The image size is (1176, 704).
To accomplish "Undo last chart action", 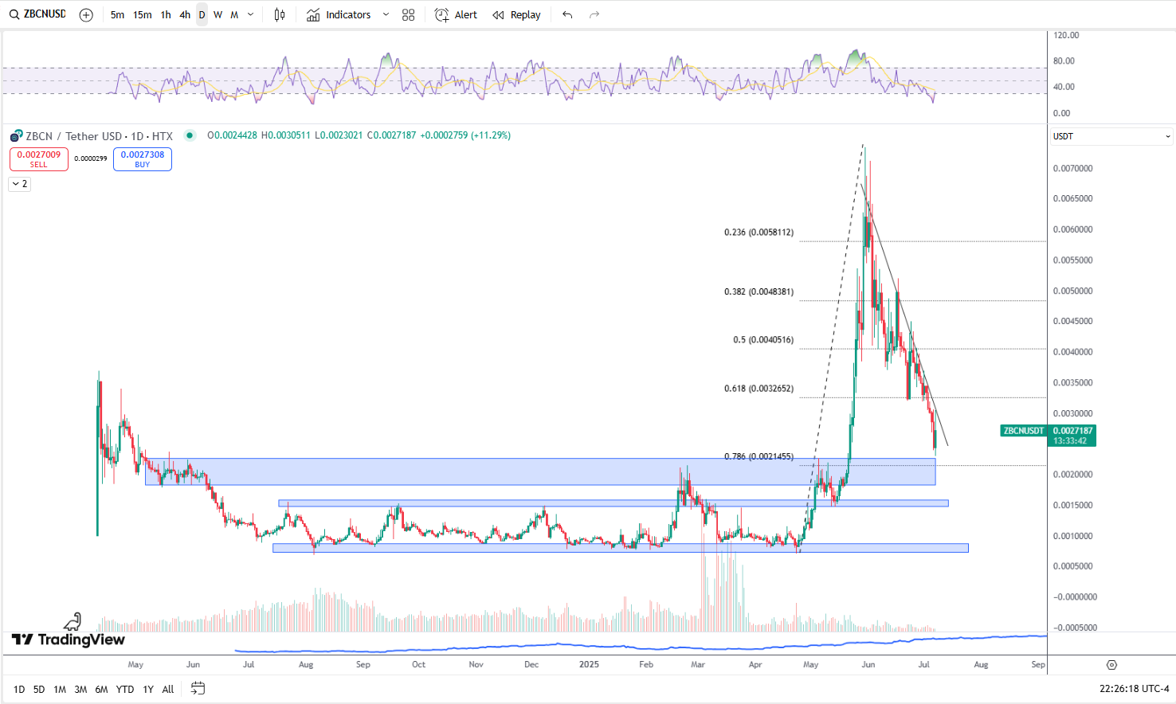I will tap(567, 14).
